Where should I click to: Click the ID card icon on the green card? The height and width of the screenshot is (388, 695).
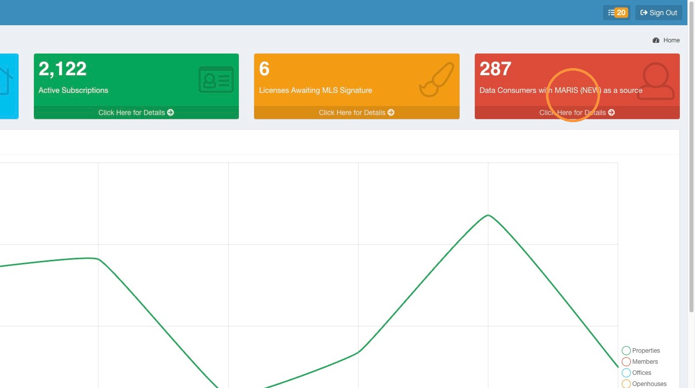216,79
